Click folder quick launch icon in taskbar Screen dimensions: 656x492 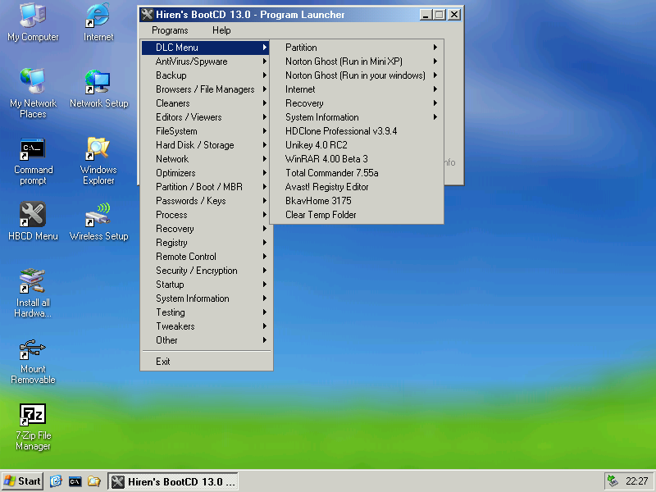[94, 481]
